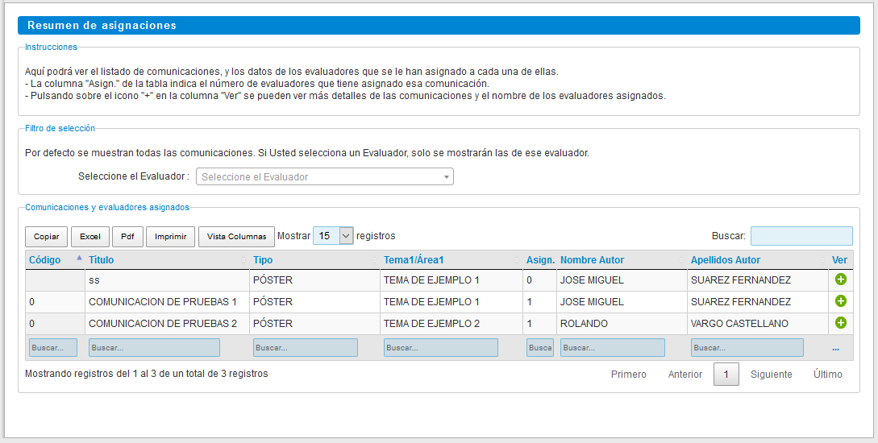Go to page 1 in pagination
This screenshot has width=878, height=443.
[x=726, y=375]
